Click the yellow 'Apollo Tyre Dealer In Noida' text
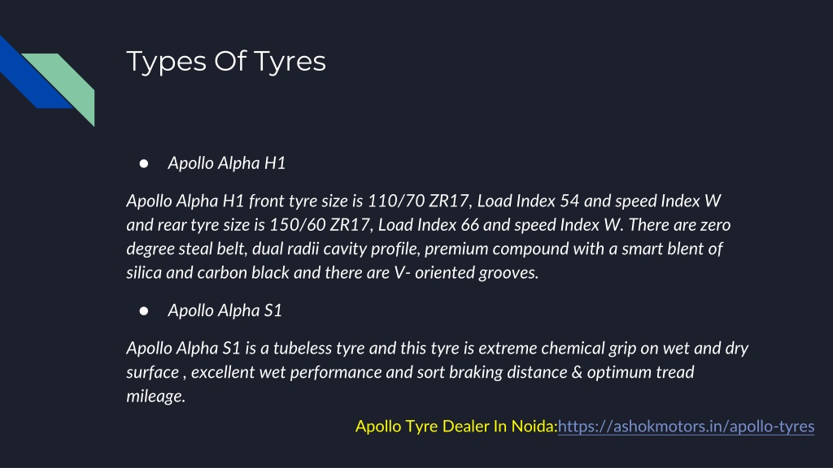 456,426
